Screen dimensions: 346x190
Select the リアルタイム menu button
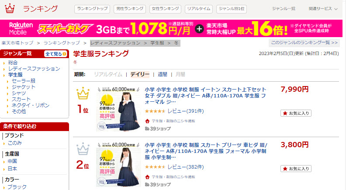[199, 9]
